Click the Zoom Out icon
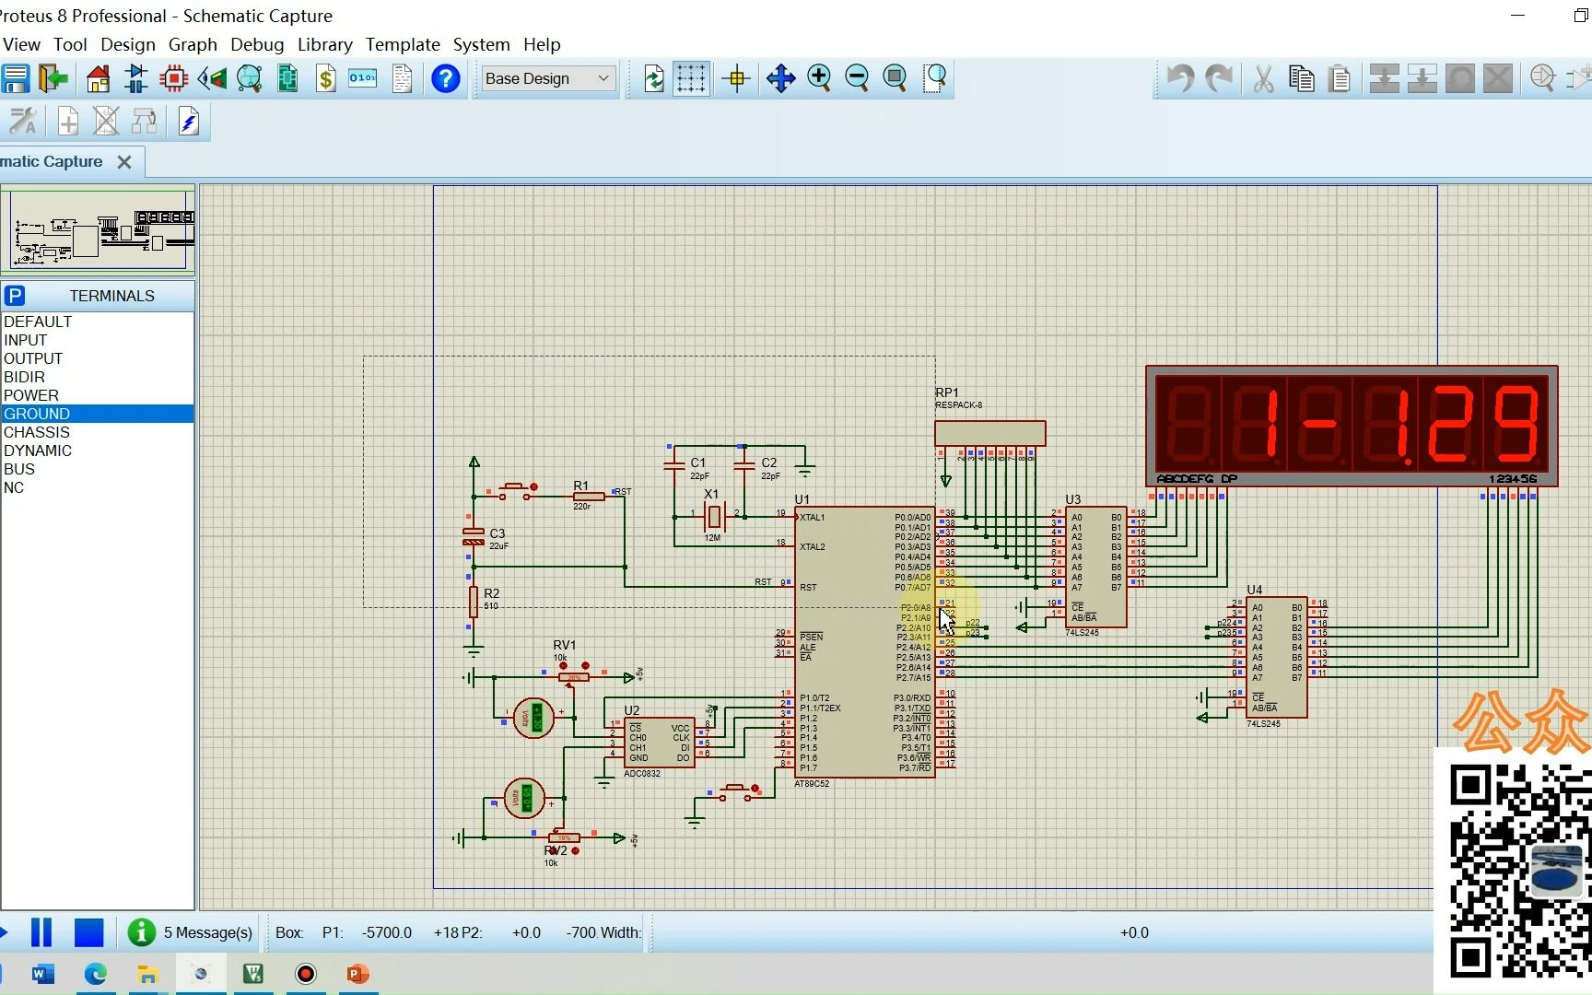Screen dimensions: 1592x995 point(857,78)
